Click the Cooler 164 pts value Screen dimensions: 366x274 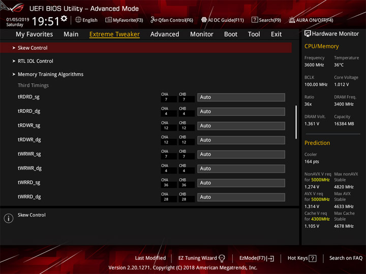coord(312,162)
